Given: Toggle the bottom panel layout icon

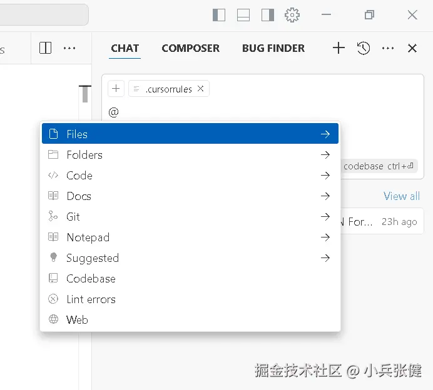Looking at the screenshot, I should [x=243, y=15].
